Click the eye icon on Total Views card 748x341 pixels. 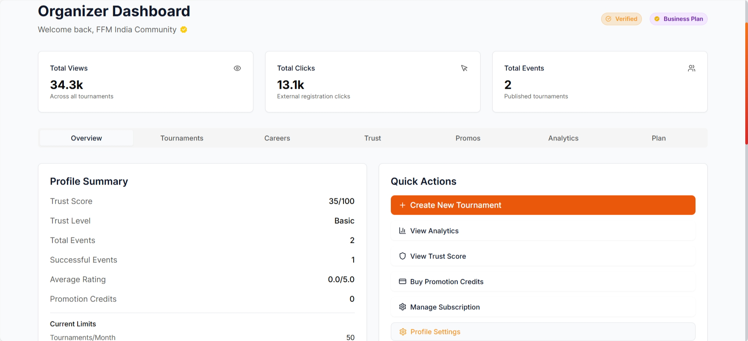pyautogui.click(x=237, y=68)
